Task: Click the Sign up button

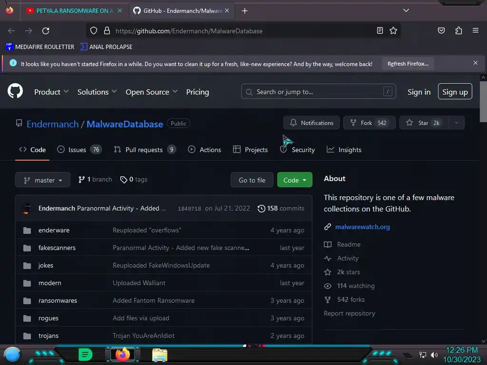Action: click(455, 92)
